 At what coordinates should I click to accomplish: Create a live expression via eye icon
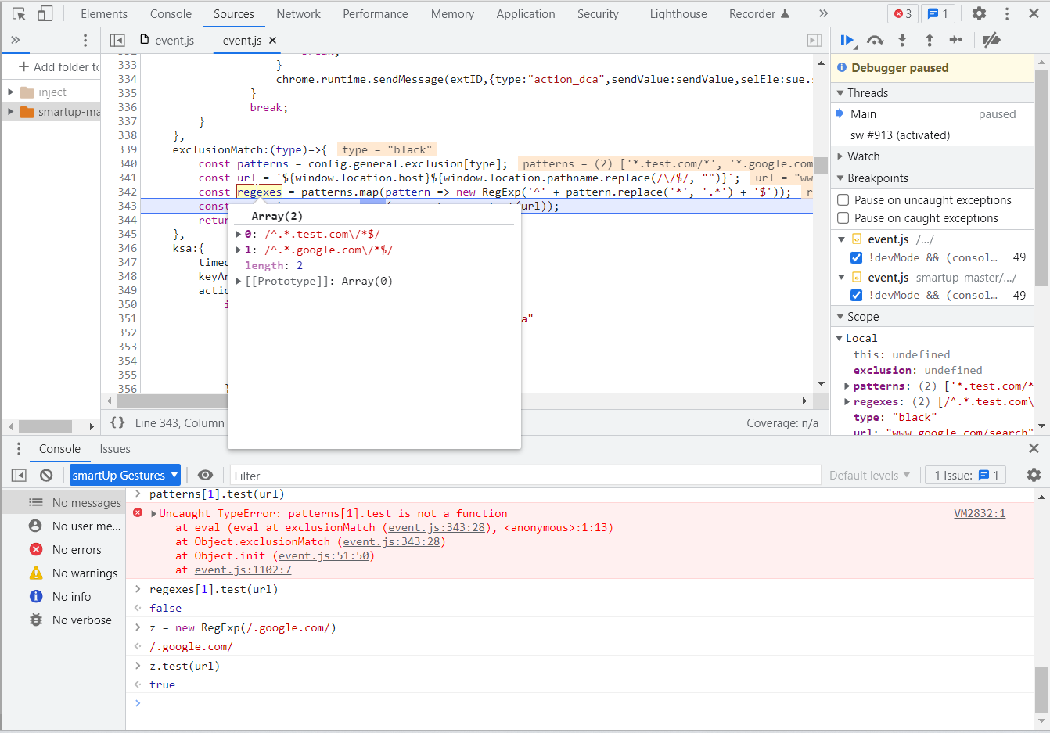tap(205, 475)
